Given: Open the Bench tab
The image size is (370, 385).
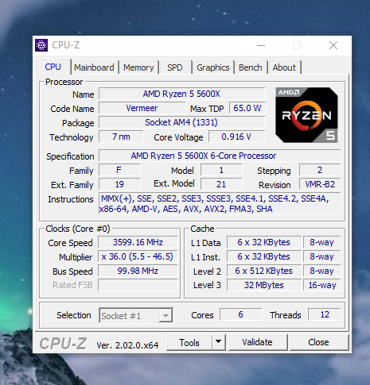Looking at the screenshot, I should pyautogui.click(x=251, y=67).
